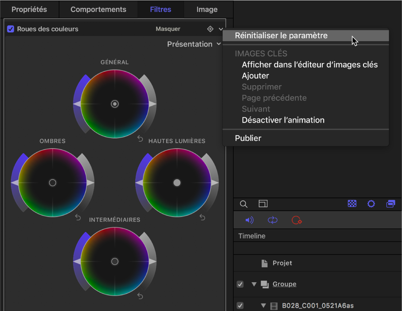The width and height of the screenshot is (402, 311).
Task: Click the blue layers icon in the toolbar
Action: 390,204
